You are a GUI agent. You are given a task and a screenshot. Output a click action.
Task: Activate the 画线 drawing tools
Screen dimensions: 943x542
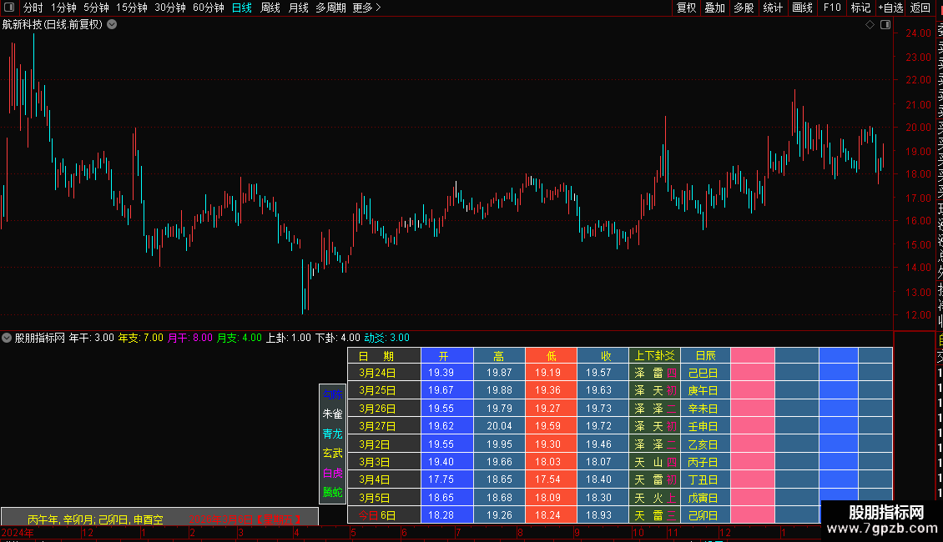point(802,8)
